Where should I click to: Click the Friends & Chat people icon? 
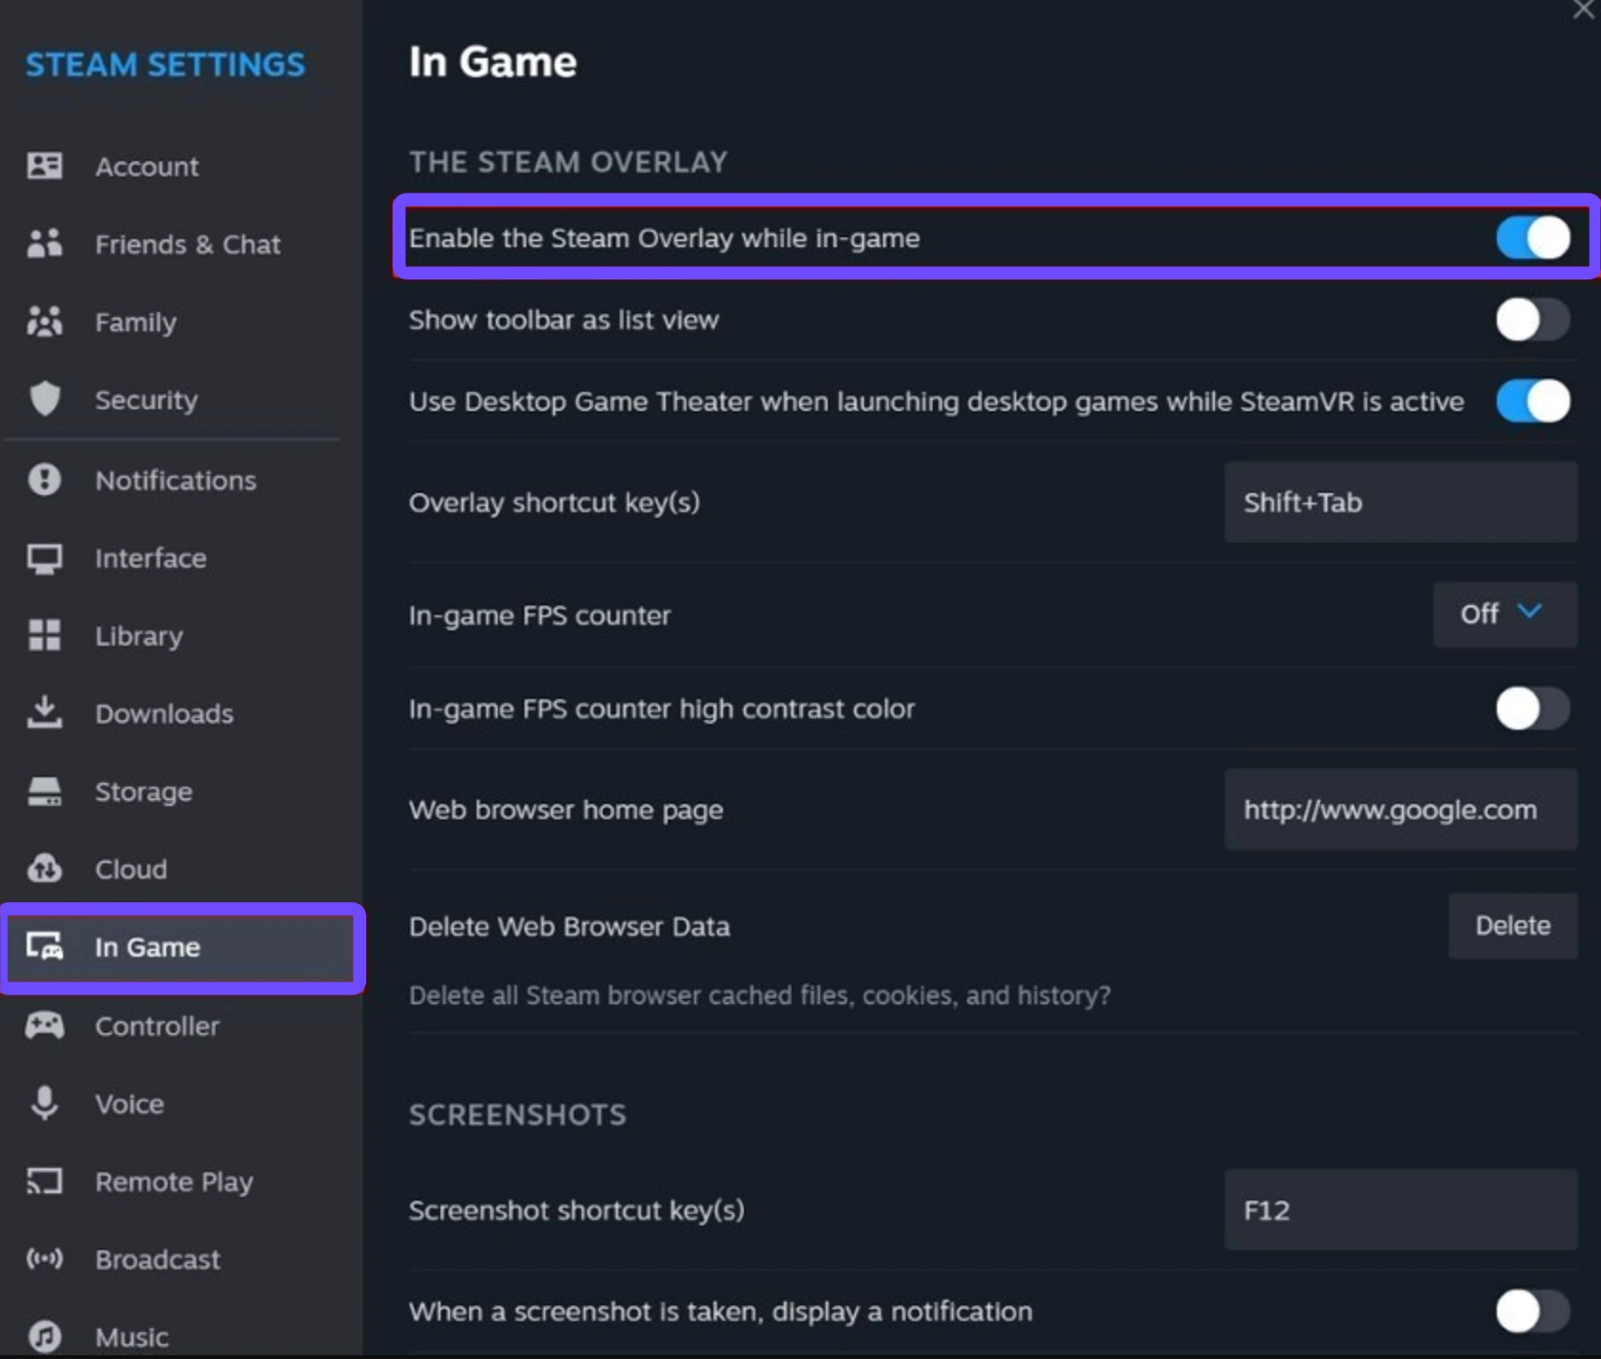click(45, 244)
